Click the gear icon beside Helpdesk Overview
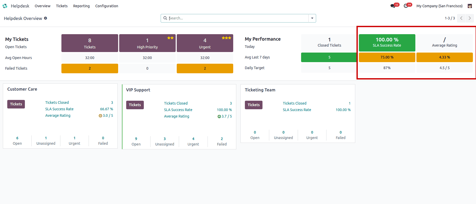Image resolution: width=476 pixels, height=204 pixels. (x=46, y=18)
